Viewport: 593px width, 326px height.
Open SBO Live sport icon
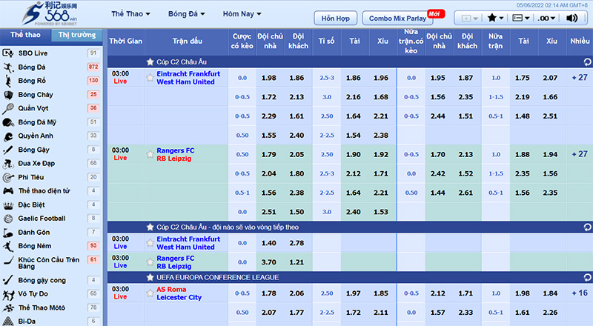(x=8, y=53)
